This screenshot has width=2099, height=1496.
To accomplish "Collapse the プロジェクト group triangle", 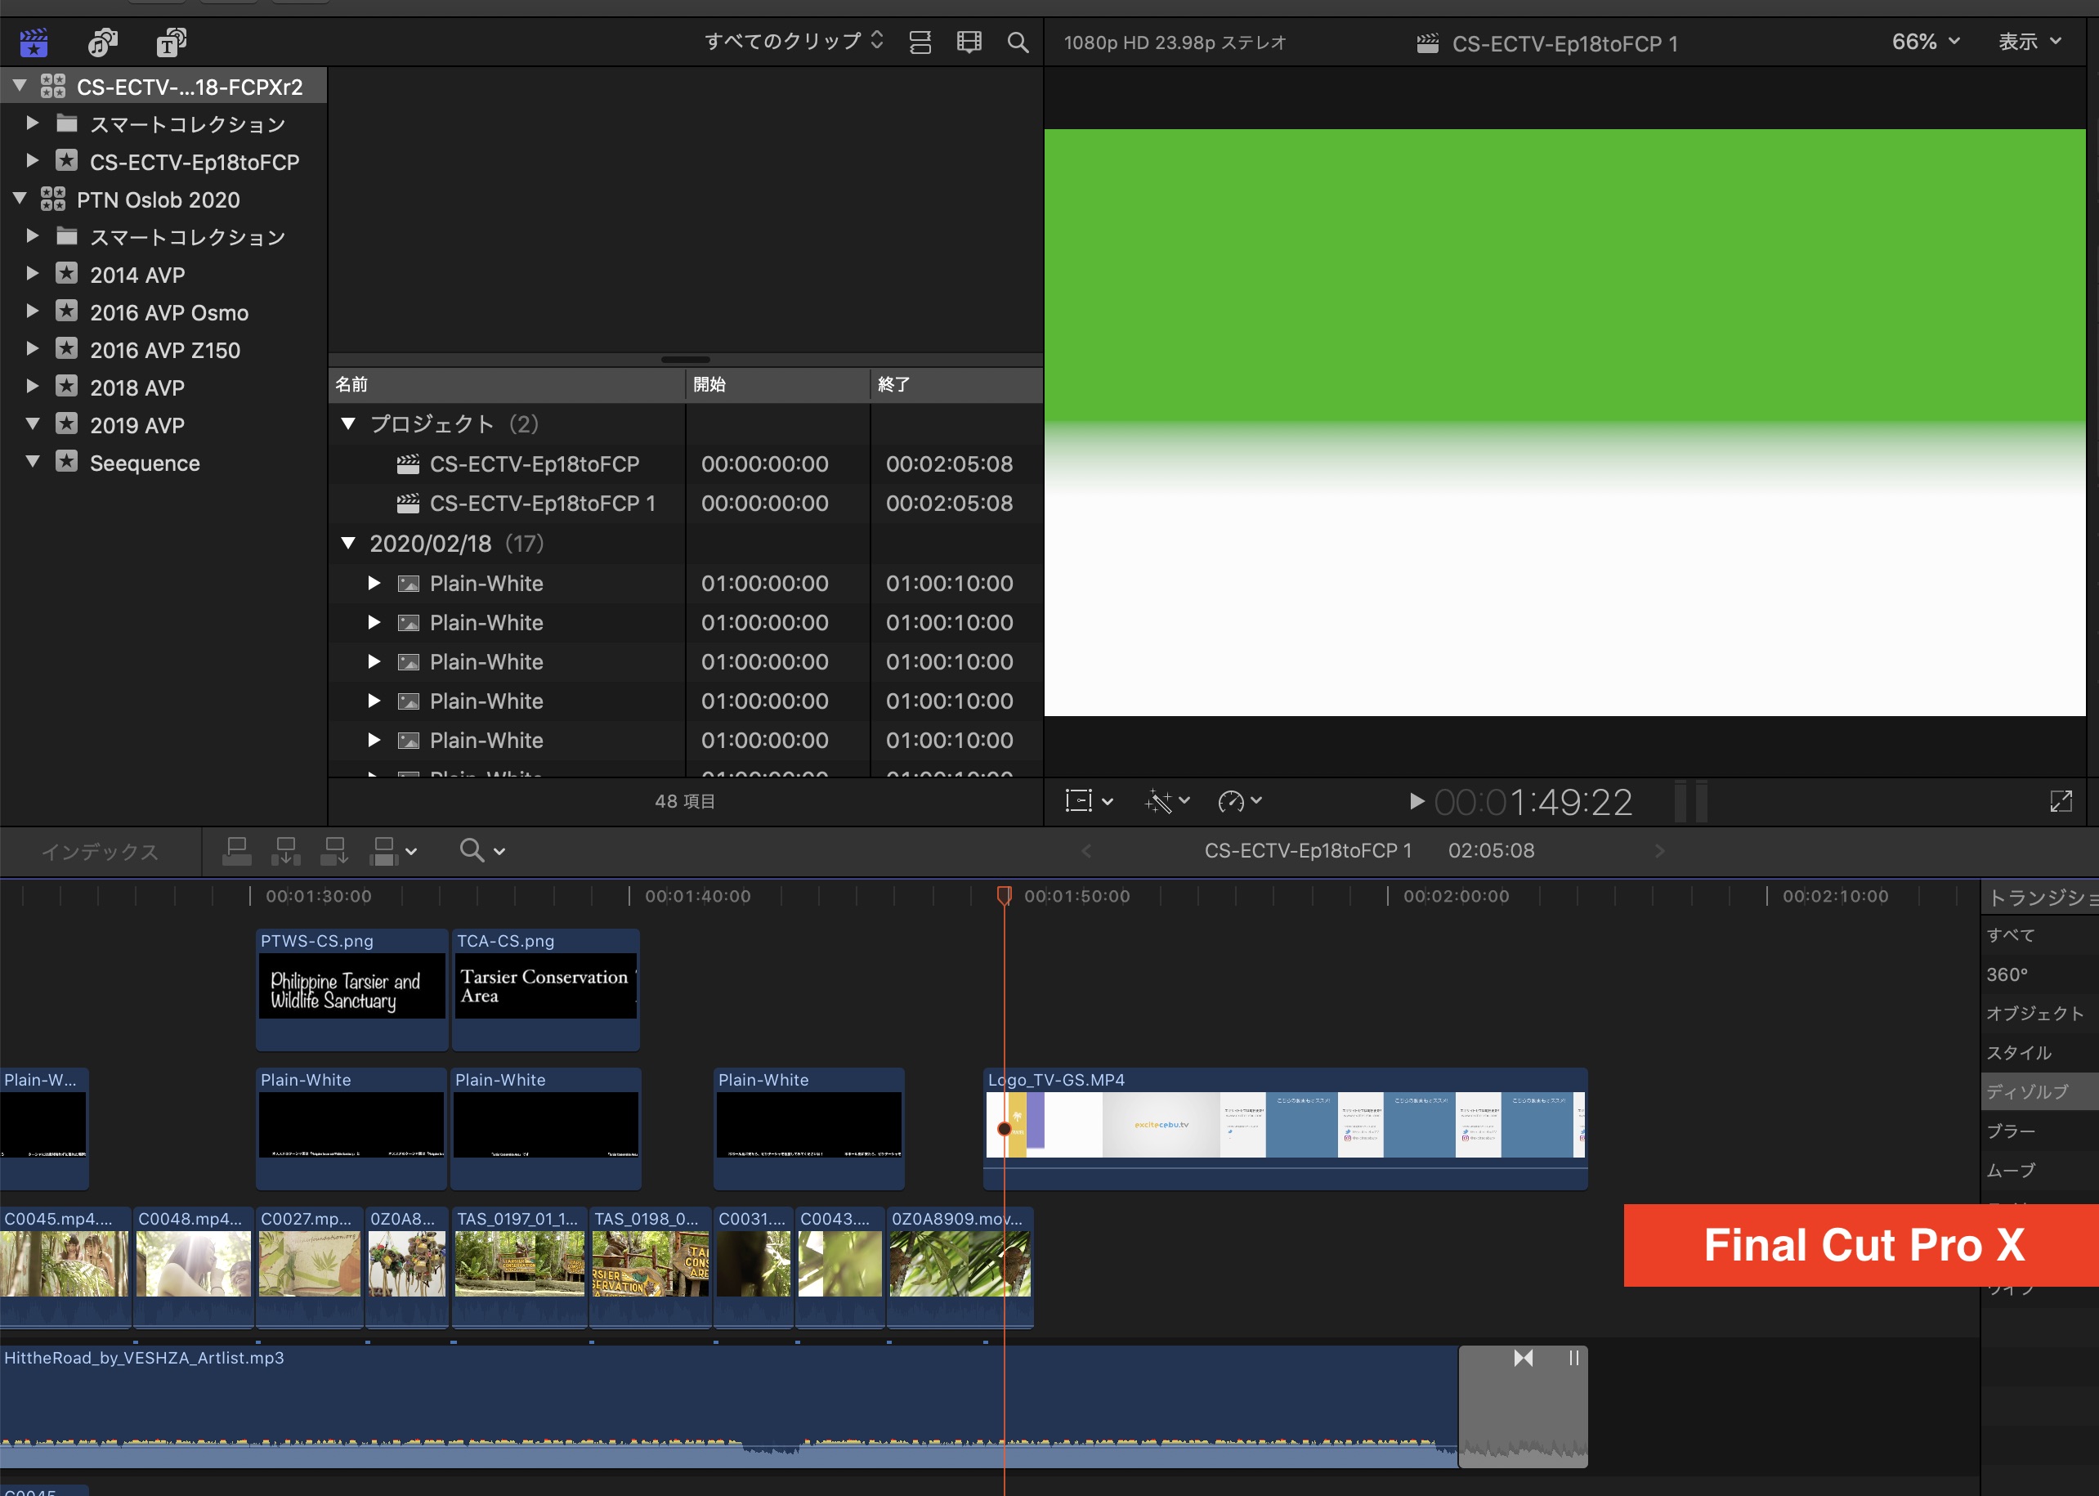I will point(348,423).
